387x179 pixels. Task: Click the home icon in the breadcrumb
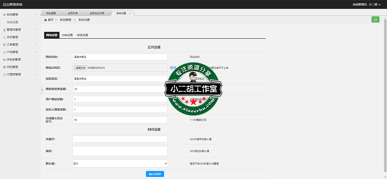tap(45, 19)
